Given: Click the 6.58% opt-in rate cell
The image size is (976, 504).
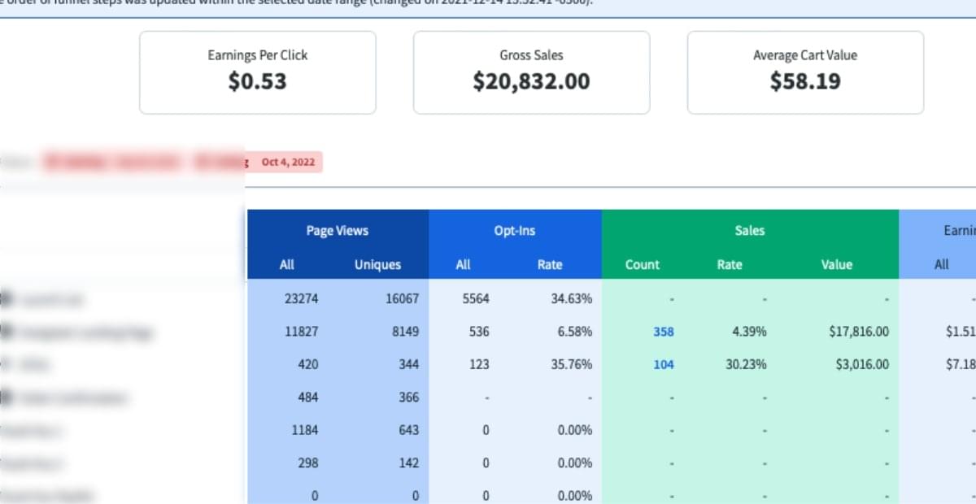Looking at the screenshot, I should click(574, 332).
